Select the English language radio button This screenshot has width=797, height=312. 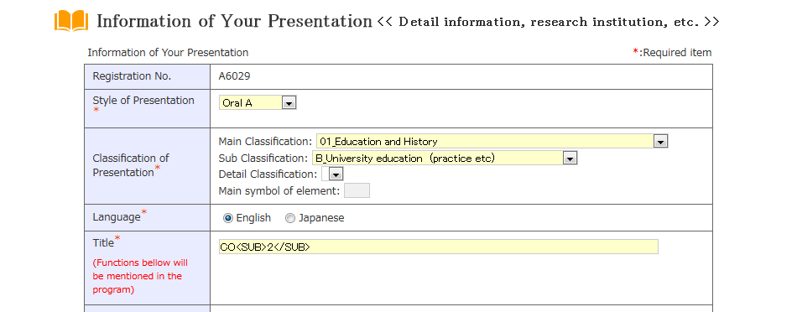click(228, 218)
